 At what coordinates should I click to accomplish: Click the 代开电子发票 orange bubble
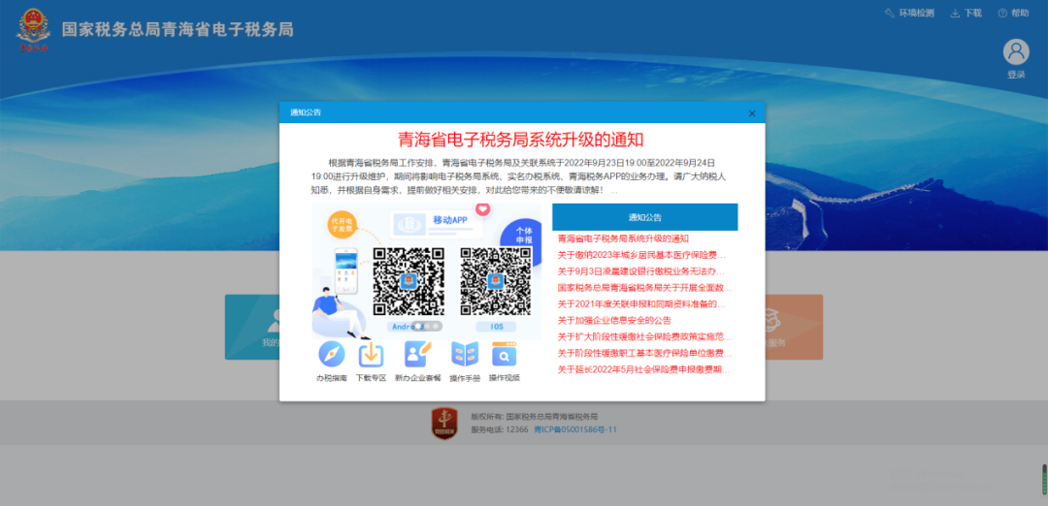coord(341,224)
